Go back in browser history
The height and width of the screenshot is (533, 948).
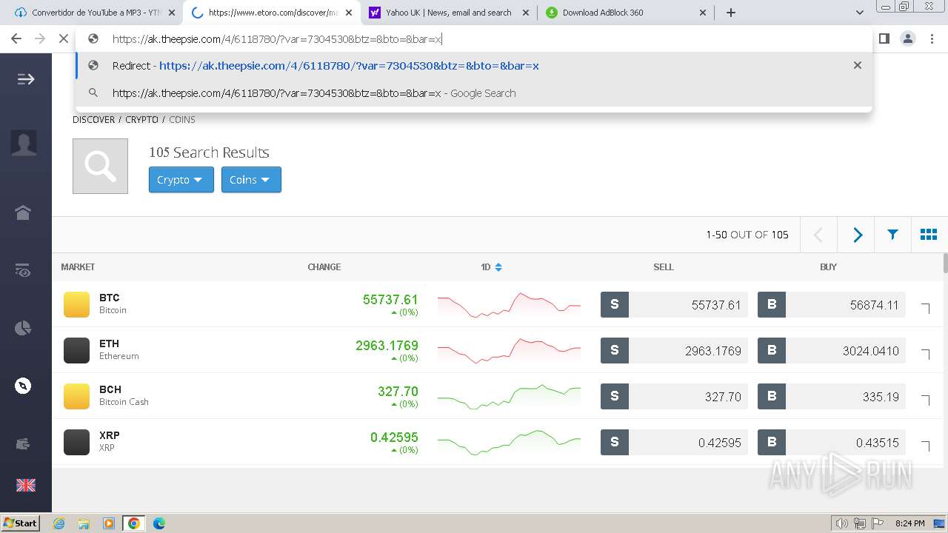coord(16,38)
